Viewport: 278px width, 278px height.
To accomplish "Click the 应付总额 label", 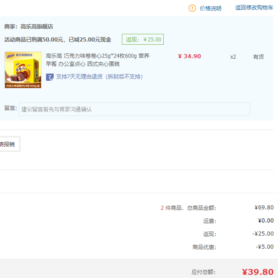I will click(x=204, y=272).
